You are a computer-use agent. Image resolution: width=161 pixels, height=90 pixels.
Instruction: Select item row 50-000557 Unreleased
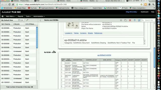click(18, 51)
